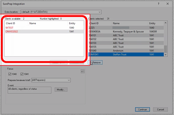Sort available clients by Client ID header
174x115 pixels.
point(16,23)
